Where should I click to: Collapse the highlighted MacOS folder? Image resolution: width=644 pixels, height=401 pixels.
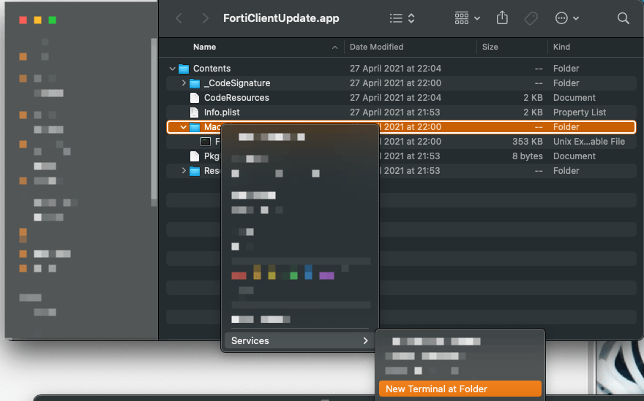tap(184, 127)
